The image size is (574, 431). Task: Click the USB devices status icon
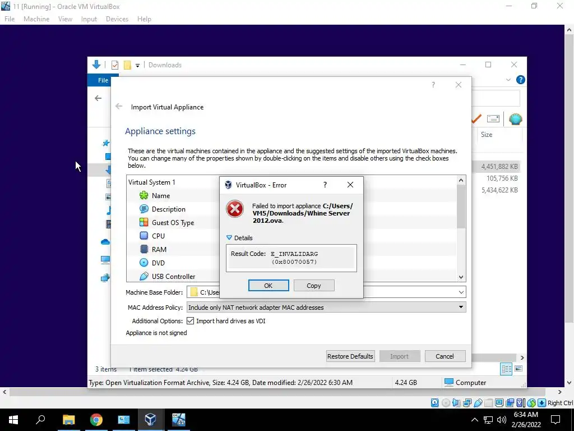tap(478, 403)
